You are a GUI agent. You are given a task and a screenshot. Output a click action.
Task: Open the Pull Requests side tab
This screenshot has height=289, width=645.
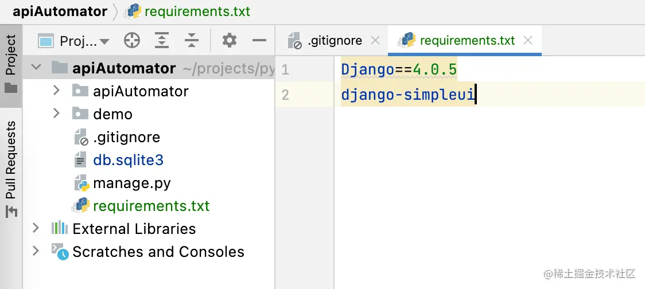tap(11, 169)
